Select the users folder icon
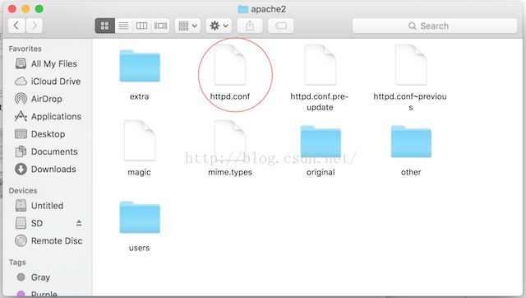The image size is (526, 298). 140,217
